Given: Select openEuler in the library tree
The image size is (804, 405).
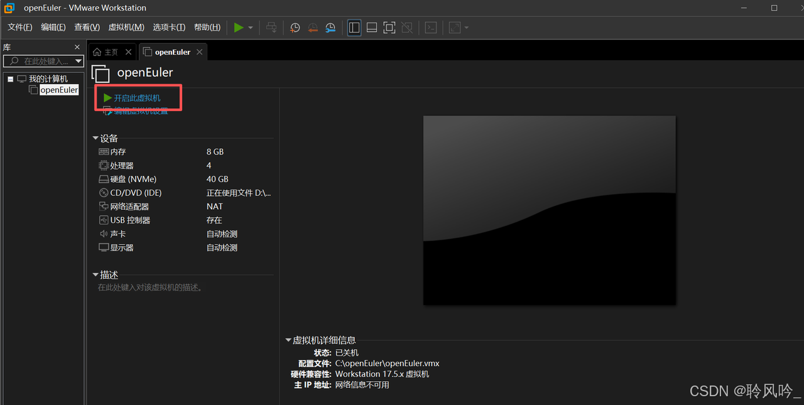Looking at the screenshot, I should tap(59, 90).
